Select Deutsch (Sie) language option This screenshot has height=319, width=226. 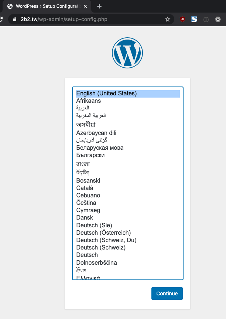click(128, 225)
